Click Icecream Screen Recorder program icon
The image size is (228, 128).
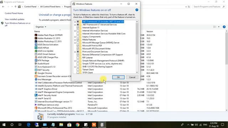(36, 76)
